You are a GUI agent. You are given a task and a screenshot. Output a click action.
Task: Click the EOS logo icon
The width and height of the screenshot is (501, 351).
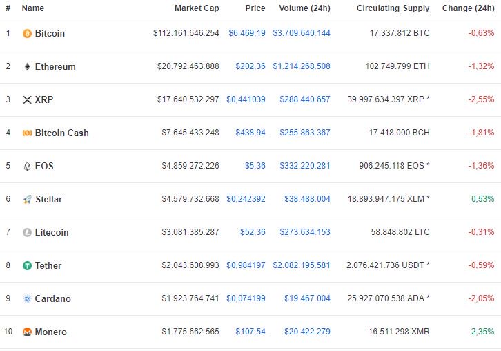[27, 166]
